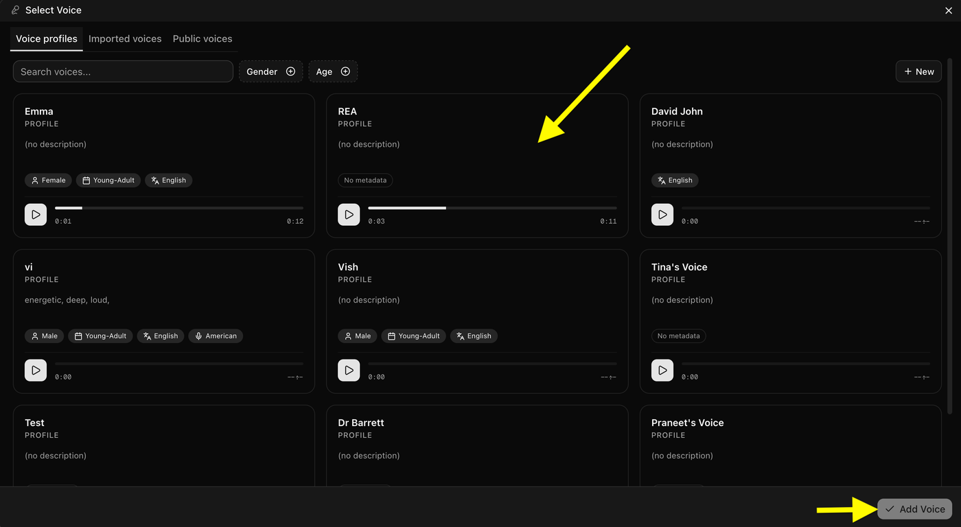Screen dimensions: 961x527
Task: Click Emma's English language tag
Action: coord(169,180)
